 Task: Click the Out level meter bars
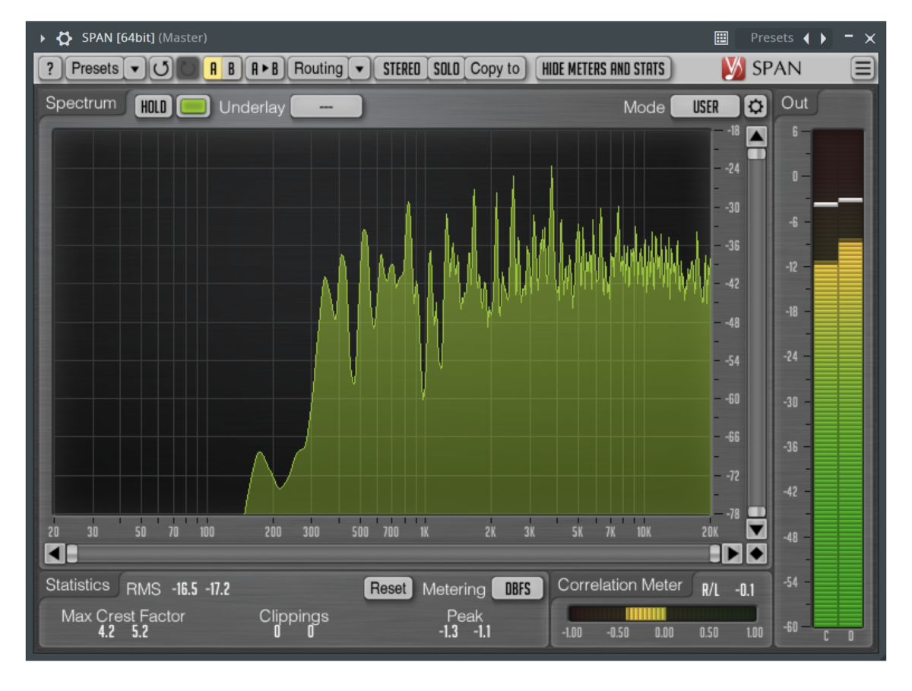(x=838, y=378)
